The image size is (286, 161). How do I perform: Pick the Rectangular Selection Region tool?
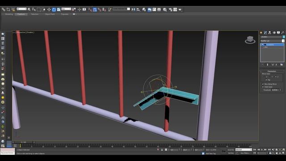coord(39,9)
